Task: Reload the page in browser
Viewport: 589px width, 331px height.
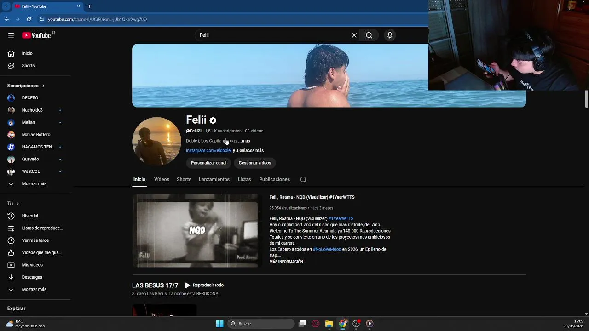Action: coord(29,19)
